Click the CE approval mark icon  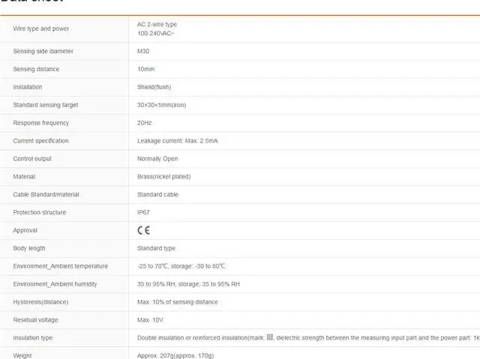(143, 230)
